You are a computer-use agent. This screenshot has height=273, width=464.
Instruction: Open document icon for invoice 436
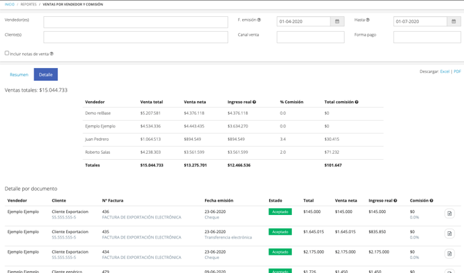pyautogui.click(x=449, y=214)
